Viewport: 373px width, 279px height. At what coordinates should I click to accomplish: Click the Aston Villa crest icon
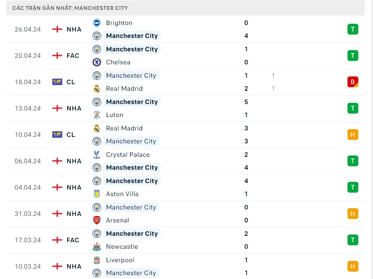(x=97, y=194)
